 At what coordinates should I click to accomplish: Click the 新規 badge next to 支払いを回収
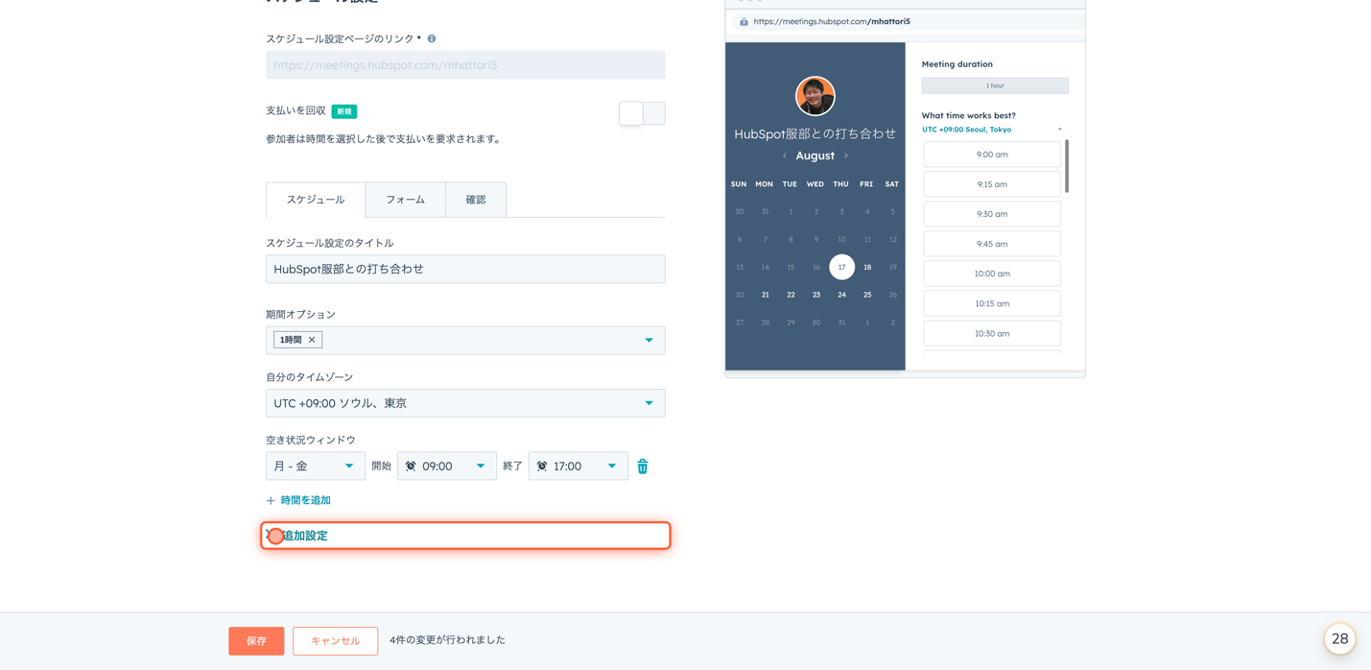pos(344,111)
